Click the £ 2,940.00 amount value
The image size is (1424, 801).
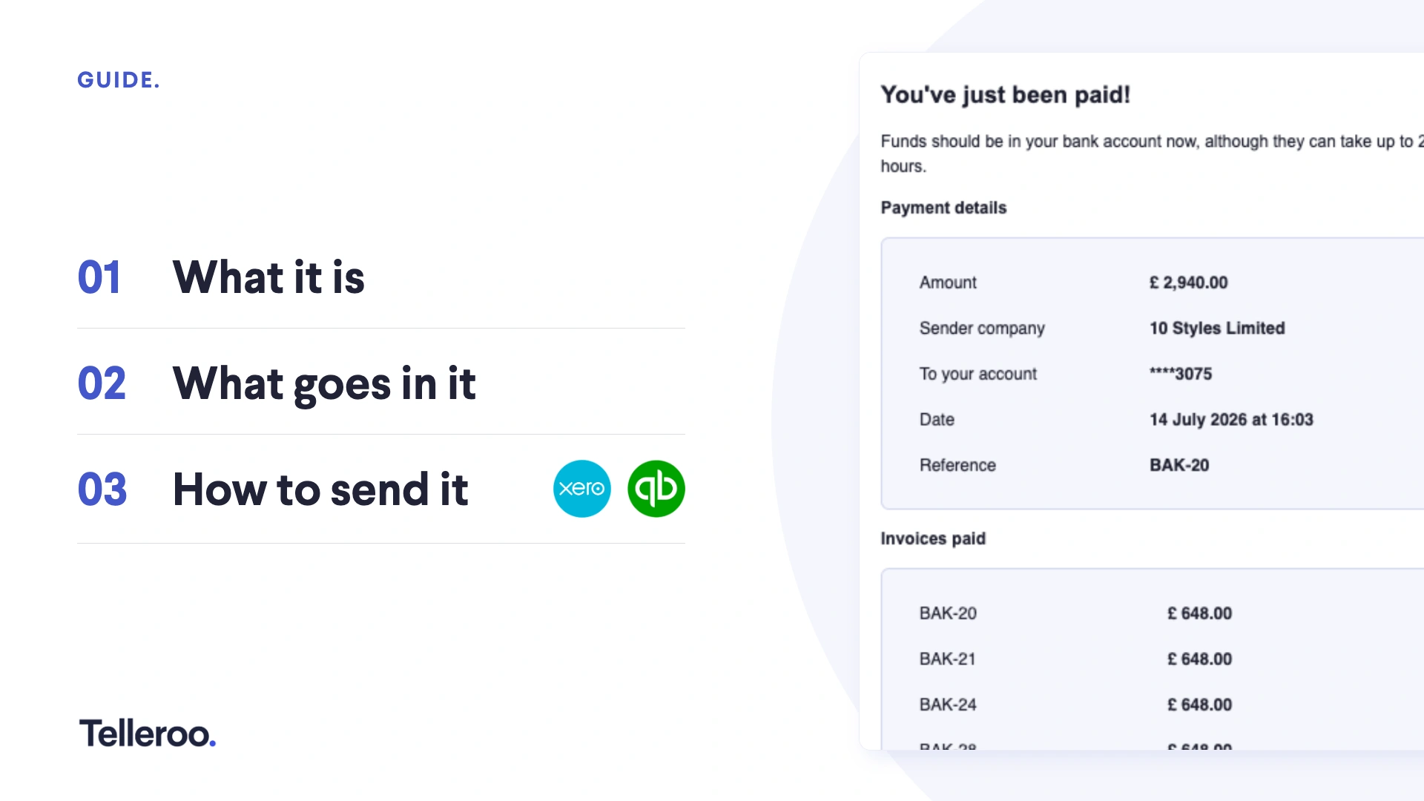(1188, 283)
